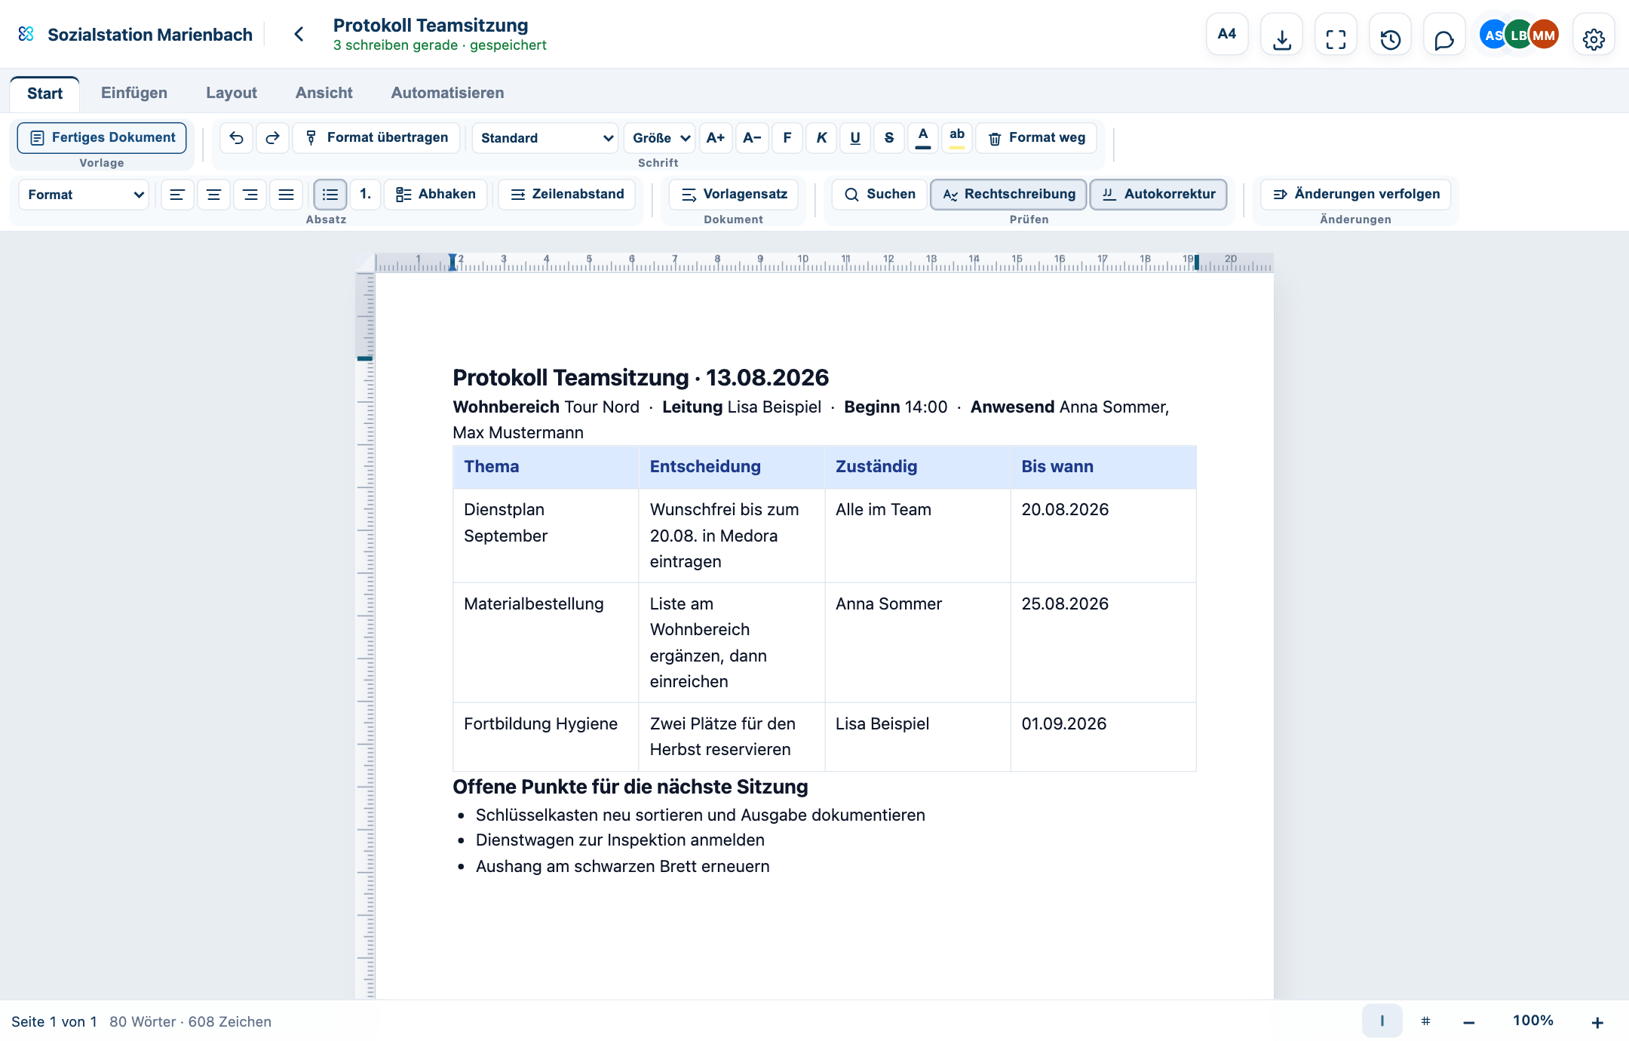Click the right margin ruler marker

(x=1196, y=263)
